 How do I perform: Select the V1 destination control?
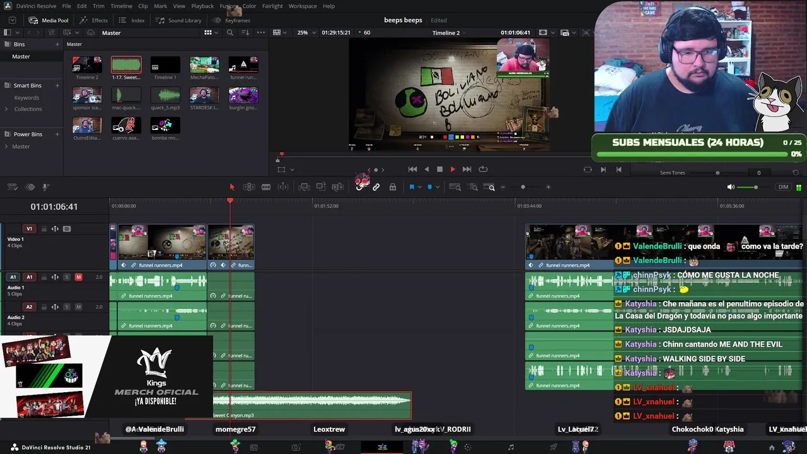(29, 229)
